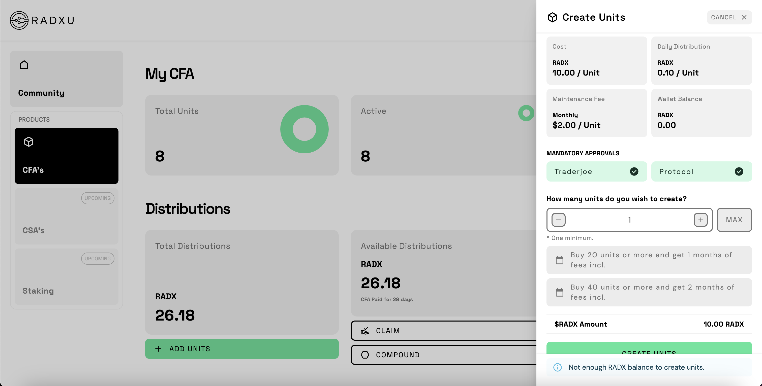The height and width of the screenshot is (386, 762).
Task: Click the home icon in the Community card
Action: point(24,65)
